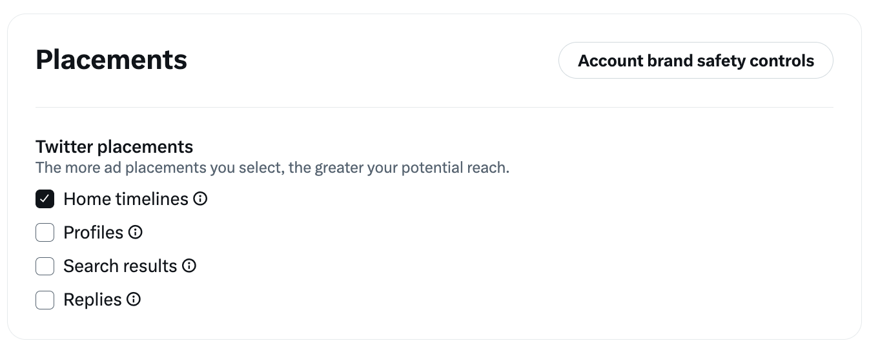Tick the Search results checkbox
This screenshot has width=869, height=352.
(45, 266)
